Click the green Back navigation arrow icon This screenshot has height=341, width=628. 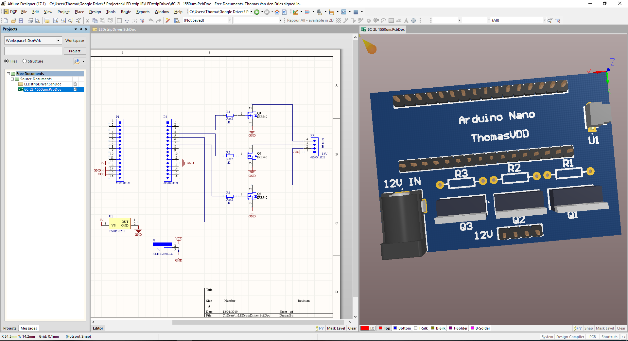coord(257,12)
